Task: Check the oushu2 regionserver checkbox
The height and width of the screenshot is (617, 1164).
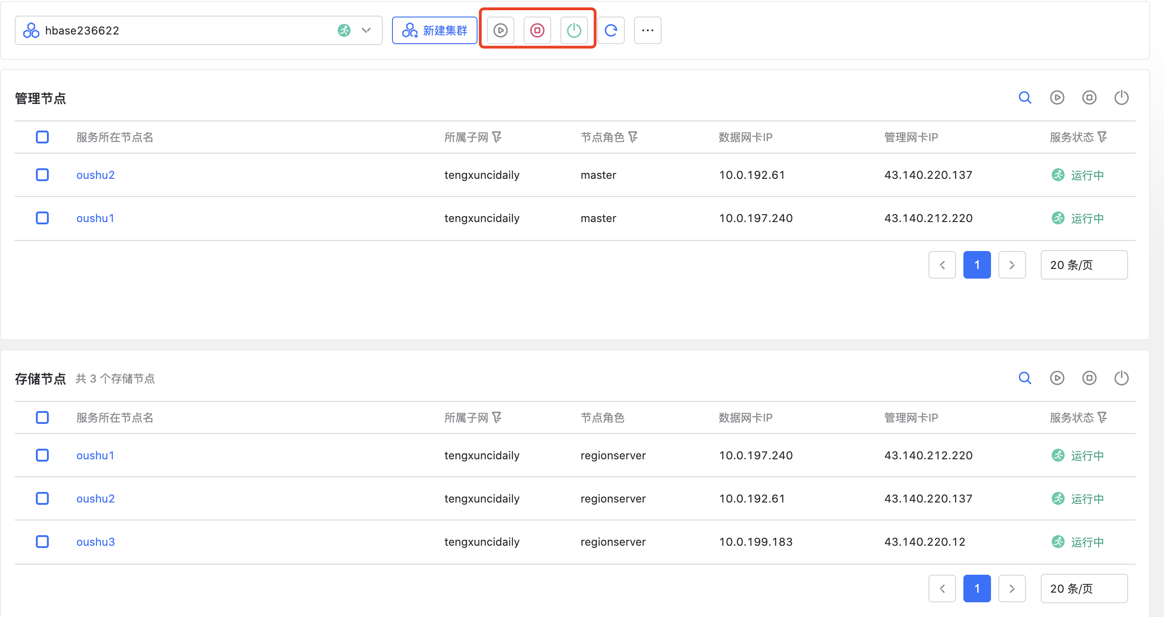Action: (42, 498)
